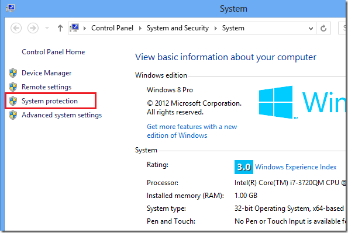The height and width of the screenshot is (233, 348).
Task: Click the System title in the title bar
Action: (x=233, y=9)
